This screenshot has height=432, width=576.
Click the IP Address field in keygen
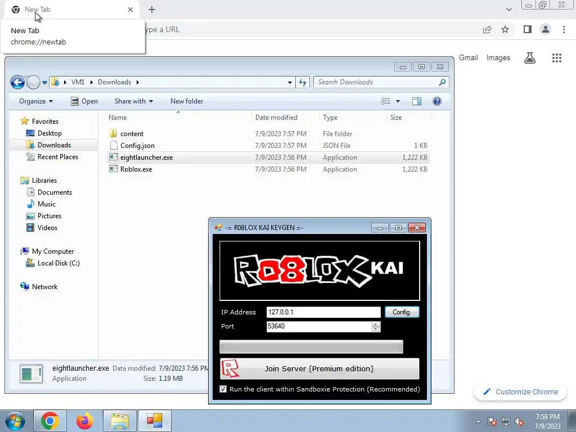click(x=323, y=312)
